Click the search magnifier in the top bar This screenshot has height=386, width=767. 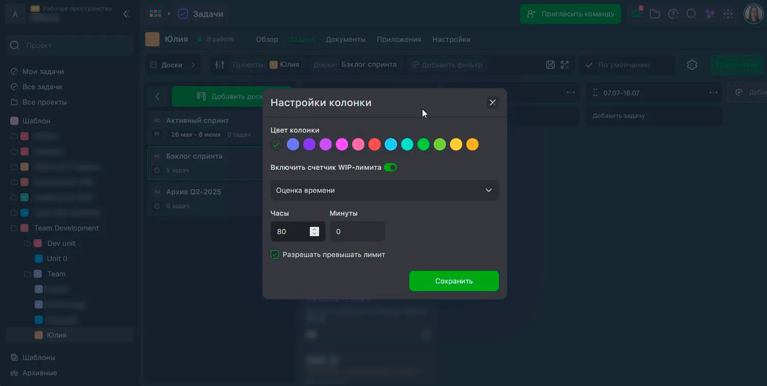click(691, 14)
